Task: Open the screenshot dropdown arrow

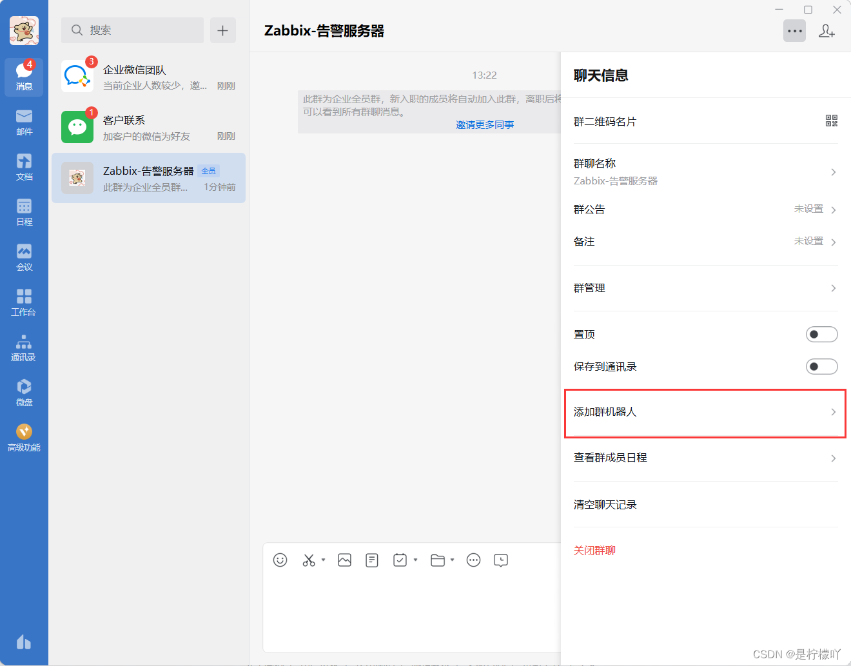Action: click(x=324, y=560)
